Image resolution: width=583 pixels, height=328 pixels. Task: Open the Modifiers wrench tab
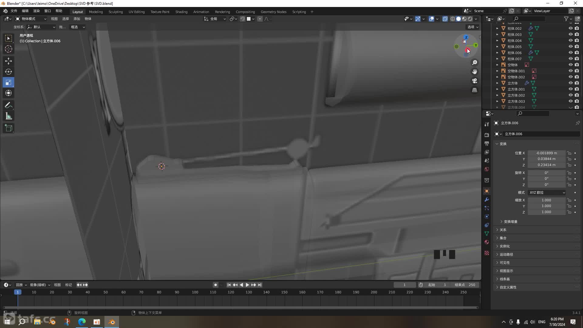[x=487, y=200]
